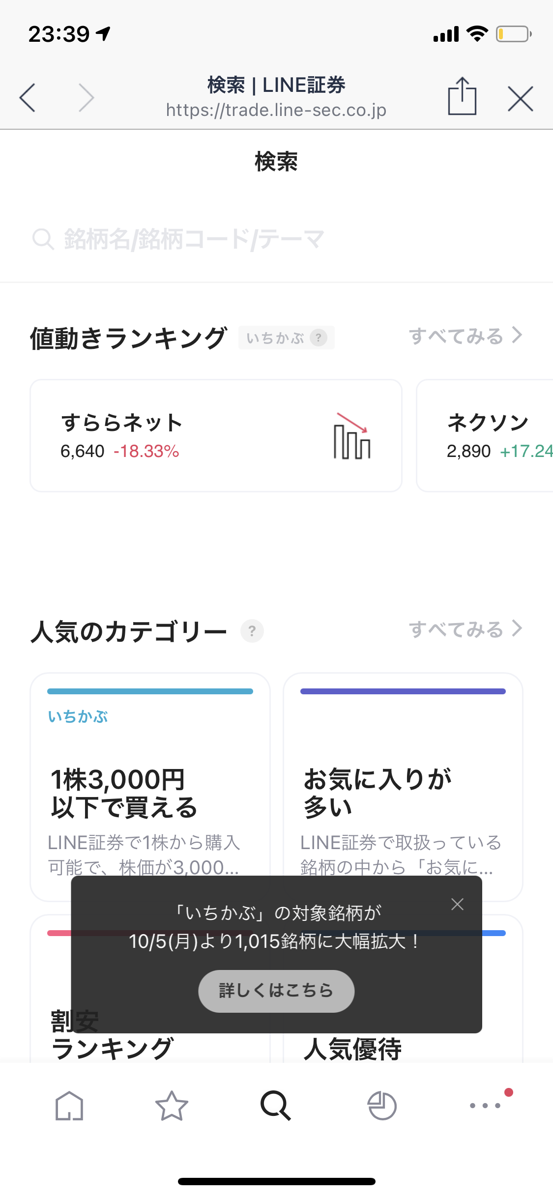Focus the 銘柄名/銘柄コード search field
553x1197 pixels.
pyautogui.click(x=276, y=239)
